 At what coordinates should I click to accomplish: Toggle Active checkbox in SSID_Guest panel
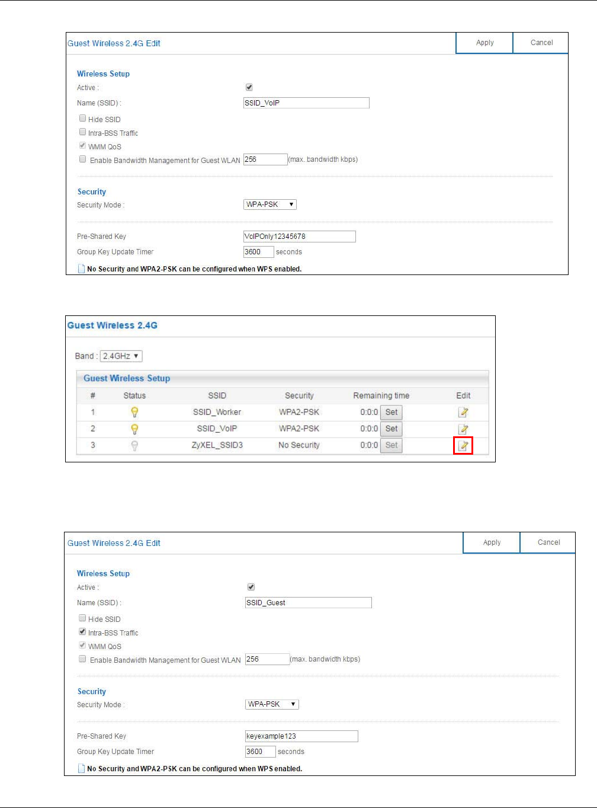point(251,587)
